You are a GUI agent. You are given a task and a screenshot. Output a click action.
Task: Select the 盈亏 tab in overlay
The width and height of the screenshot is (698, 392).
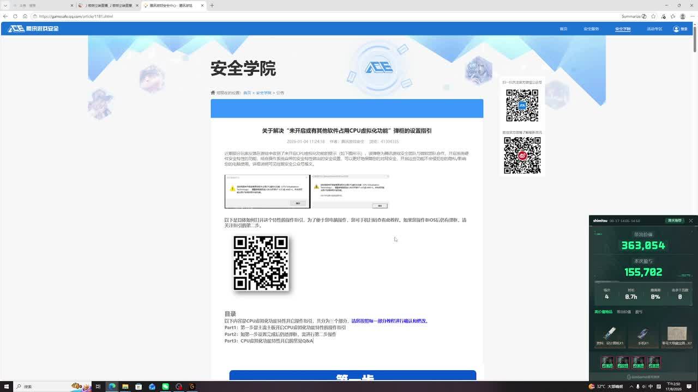(639, 312)
